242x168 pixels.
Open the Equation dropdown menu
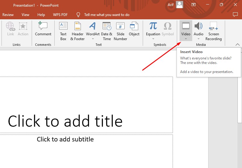coord(153,39)
